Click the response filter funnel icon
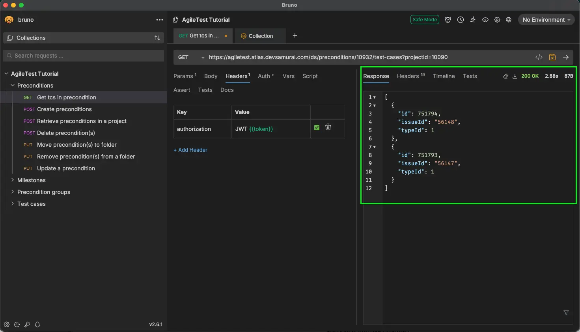 click(566, 313)
